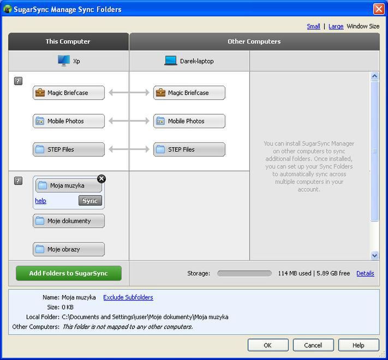The image size is (388, 360).
Task: Click the STEP Files folder icon under This Computer
Action: (40, 149)
